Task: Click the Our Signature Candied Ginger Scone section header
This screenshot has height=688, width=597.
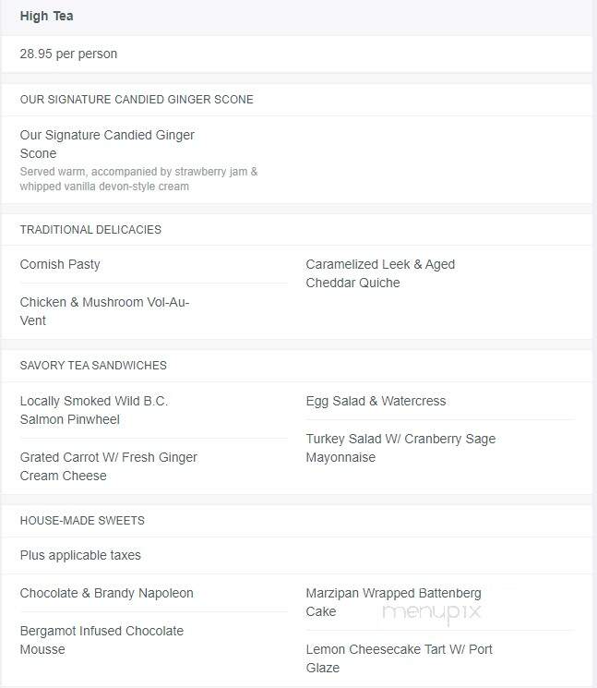Action: click(137, 100)
